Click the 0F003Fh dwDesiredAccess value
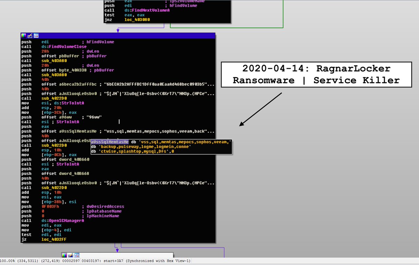Image resolution: width=419 pixels, height=265 pixels. 50,206
